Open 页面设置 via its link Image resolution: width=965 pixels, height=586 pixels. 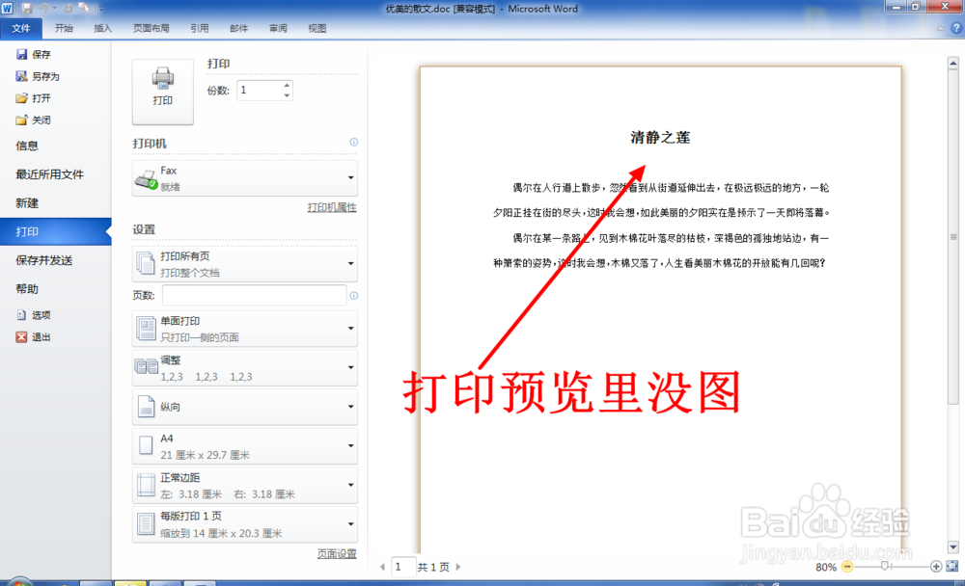(335, 553)
